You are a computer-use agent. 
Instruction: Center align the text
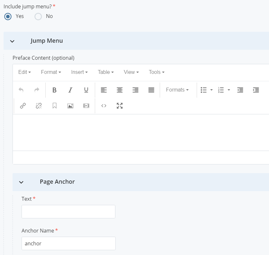[x=120, y=90]
